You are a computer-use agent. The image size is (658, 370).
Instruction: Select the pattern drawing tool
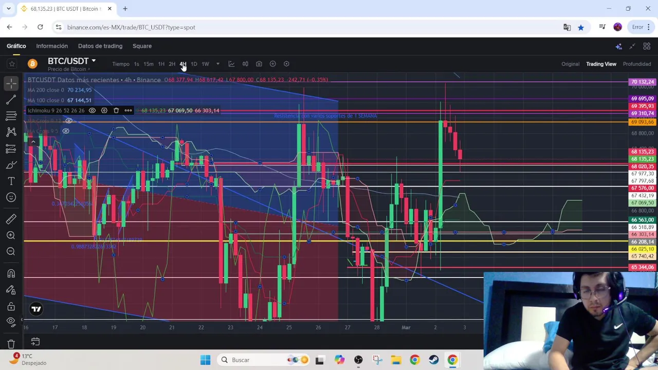point(11,132)
